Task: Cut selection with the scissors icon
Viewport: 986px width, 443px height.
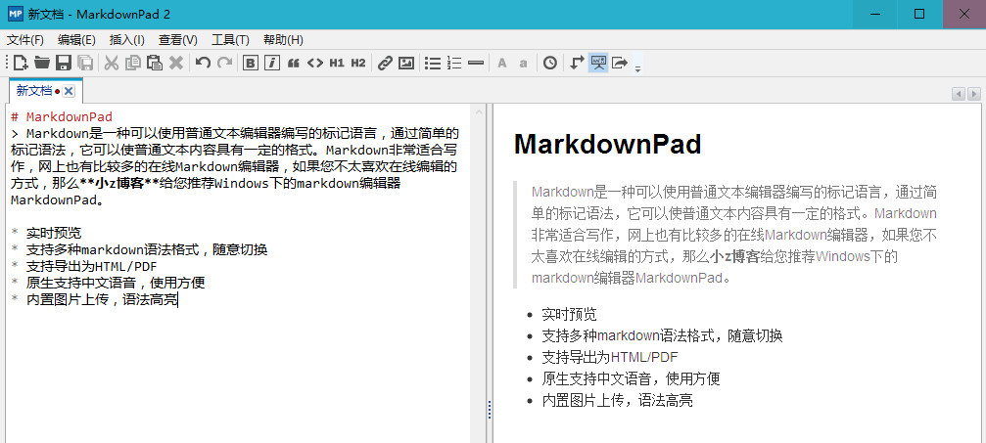Action: click(112, 63)
